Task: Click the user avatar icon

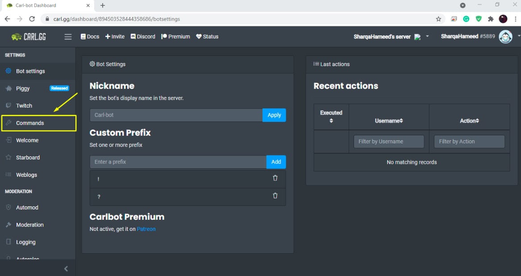Action: (x=505, y=37)
